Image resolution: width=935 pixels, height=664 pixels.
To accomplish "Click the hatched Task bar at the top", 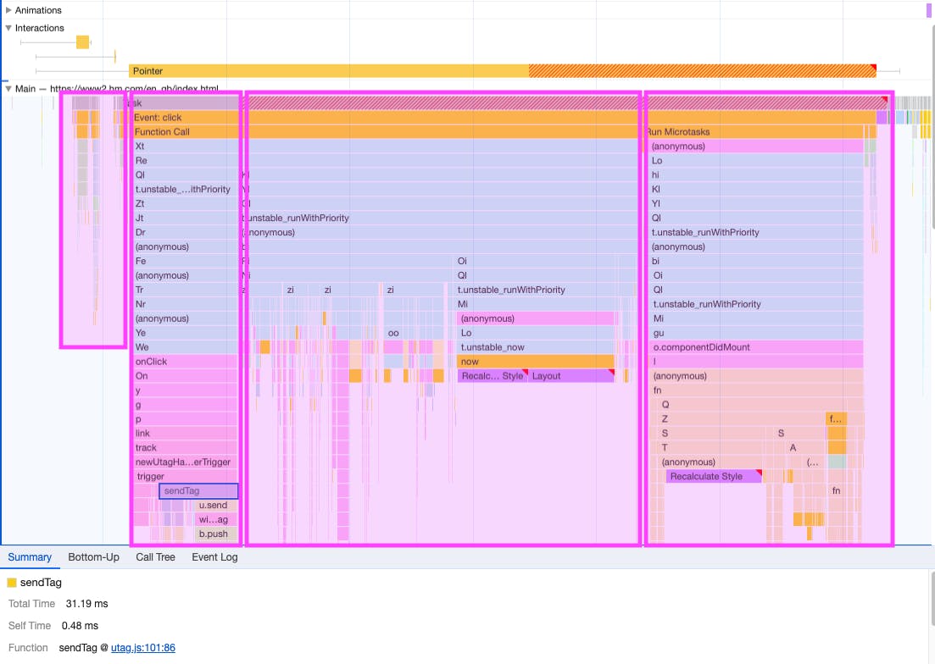I will [x=424, y=102].
